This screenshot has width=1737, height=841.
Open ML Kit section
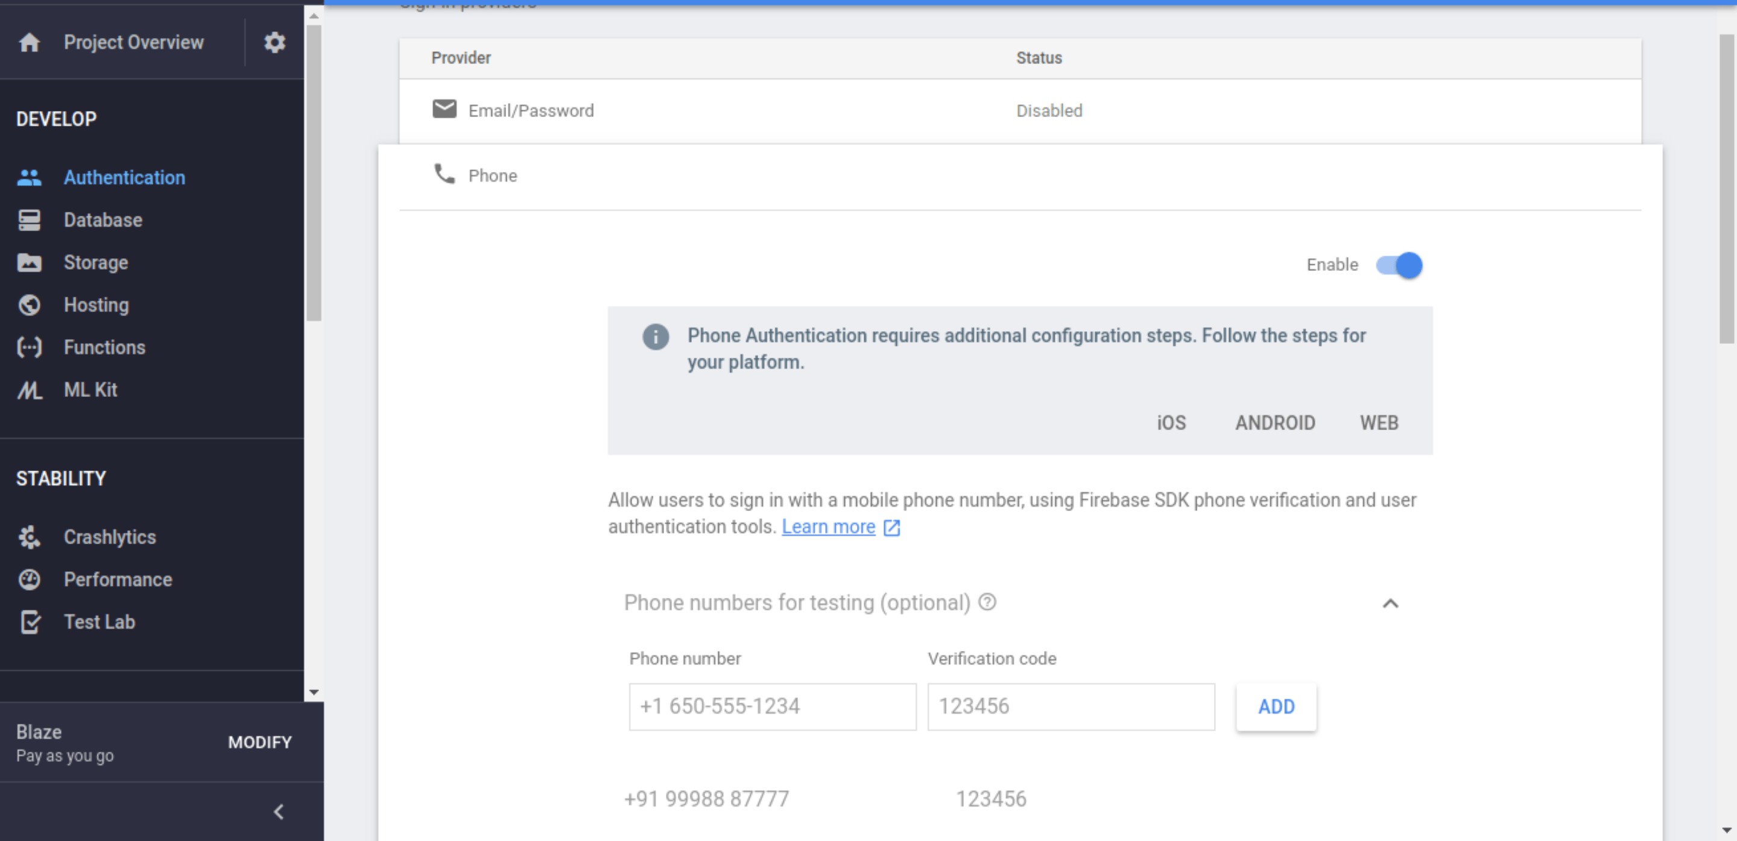tap(90, 390)
